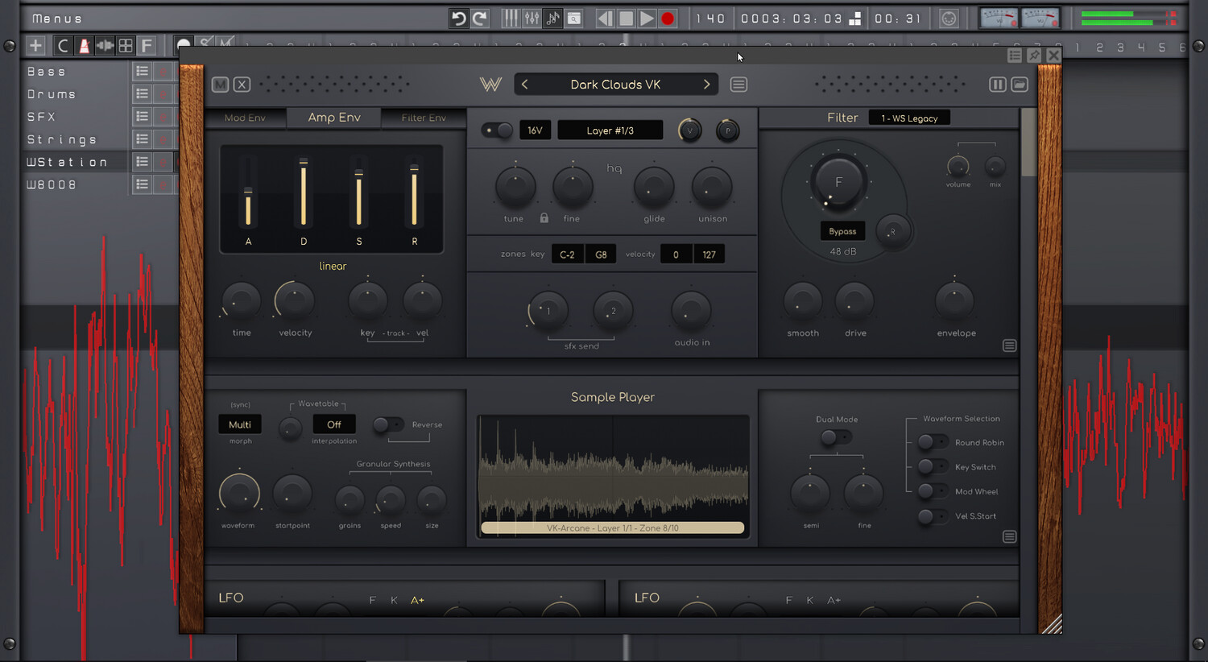Toggle the red metronome icon
The image size is (1208, 662).
(84, 46)
